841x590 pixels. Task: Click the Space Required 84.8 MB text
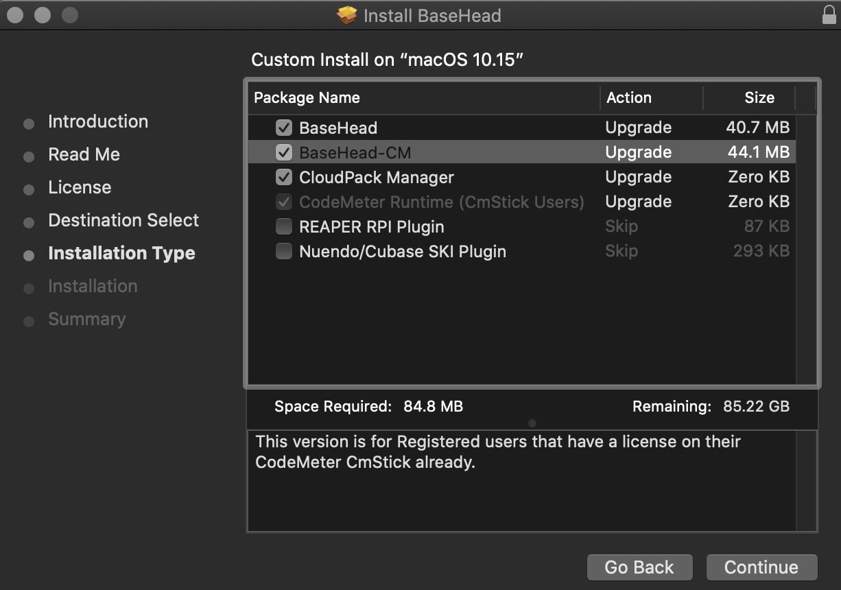369,406
